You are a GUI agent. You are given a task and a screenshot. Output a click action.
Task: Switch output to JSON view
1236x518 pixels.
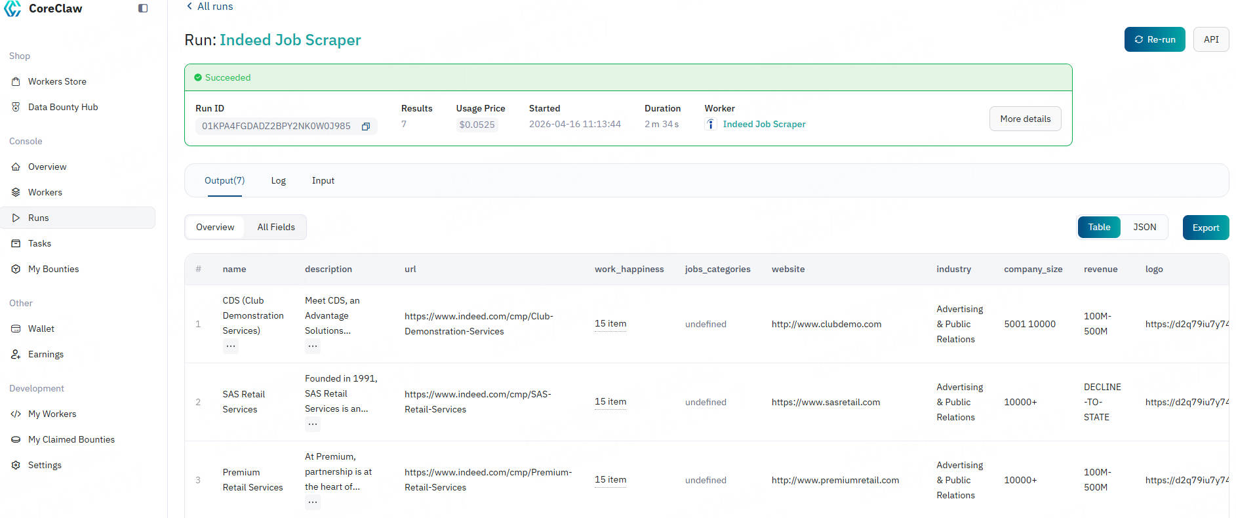coord(1144,227)
